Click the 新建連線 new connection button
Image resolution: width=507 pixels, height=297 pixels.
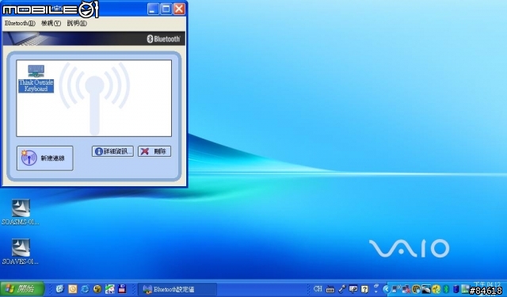pyautogui.click(x=44, y=158)
